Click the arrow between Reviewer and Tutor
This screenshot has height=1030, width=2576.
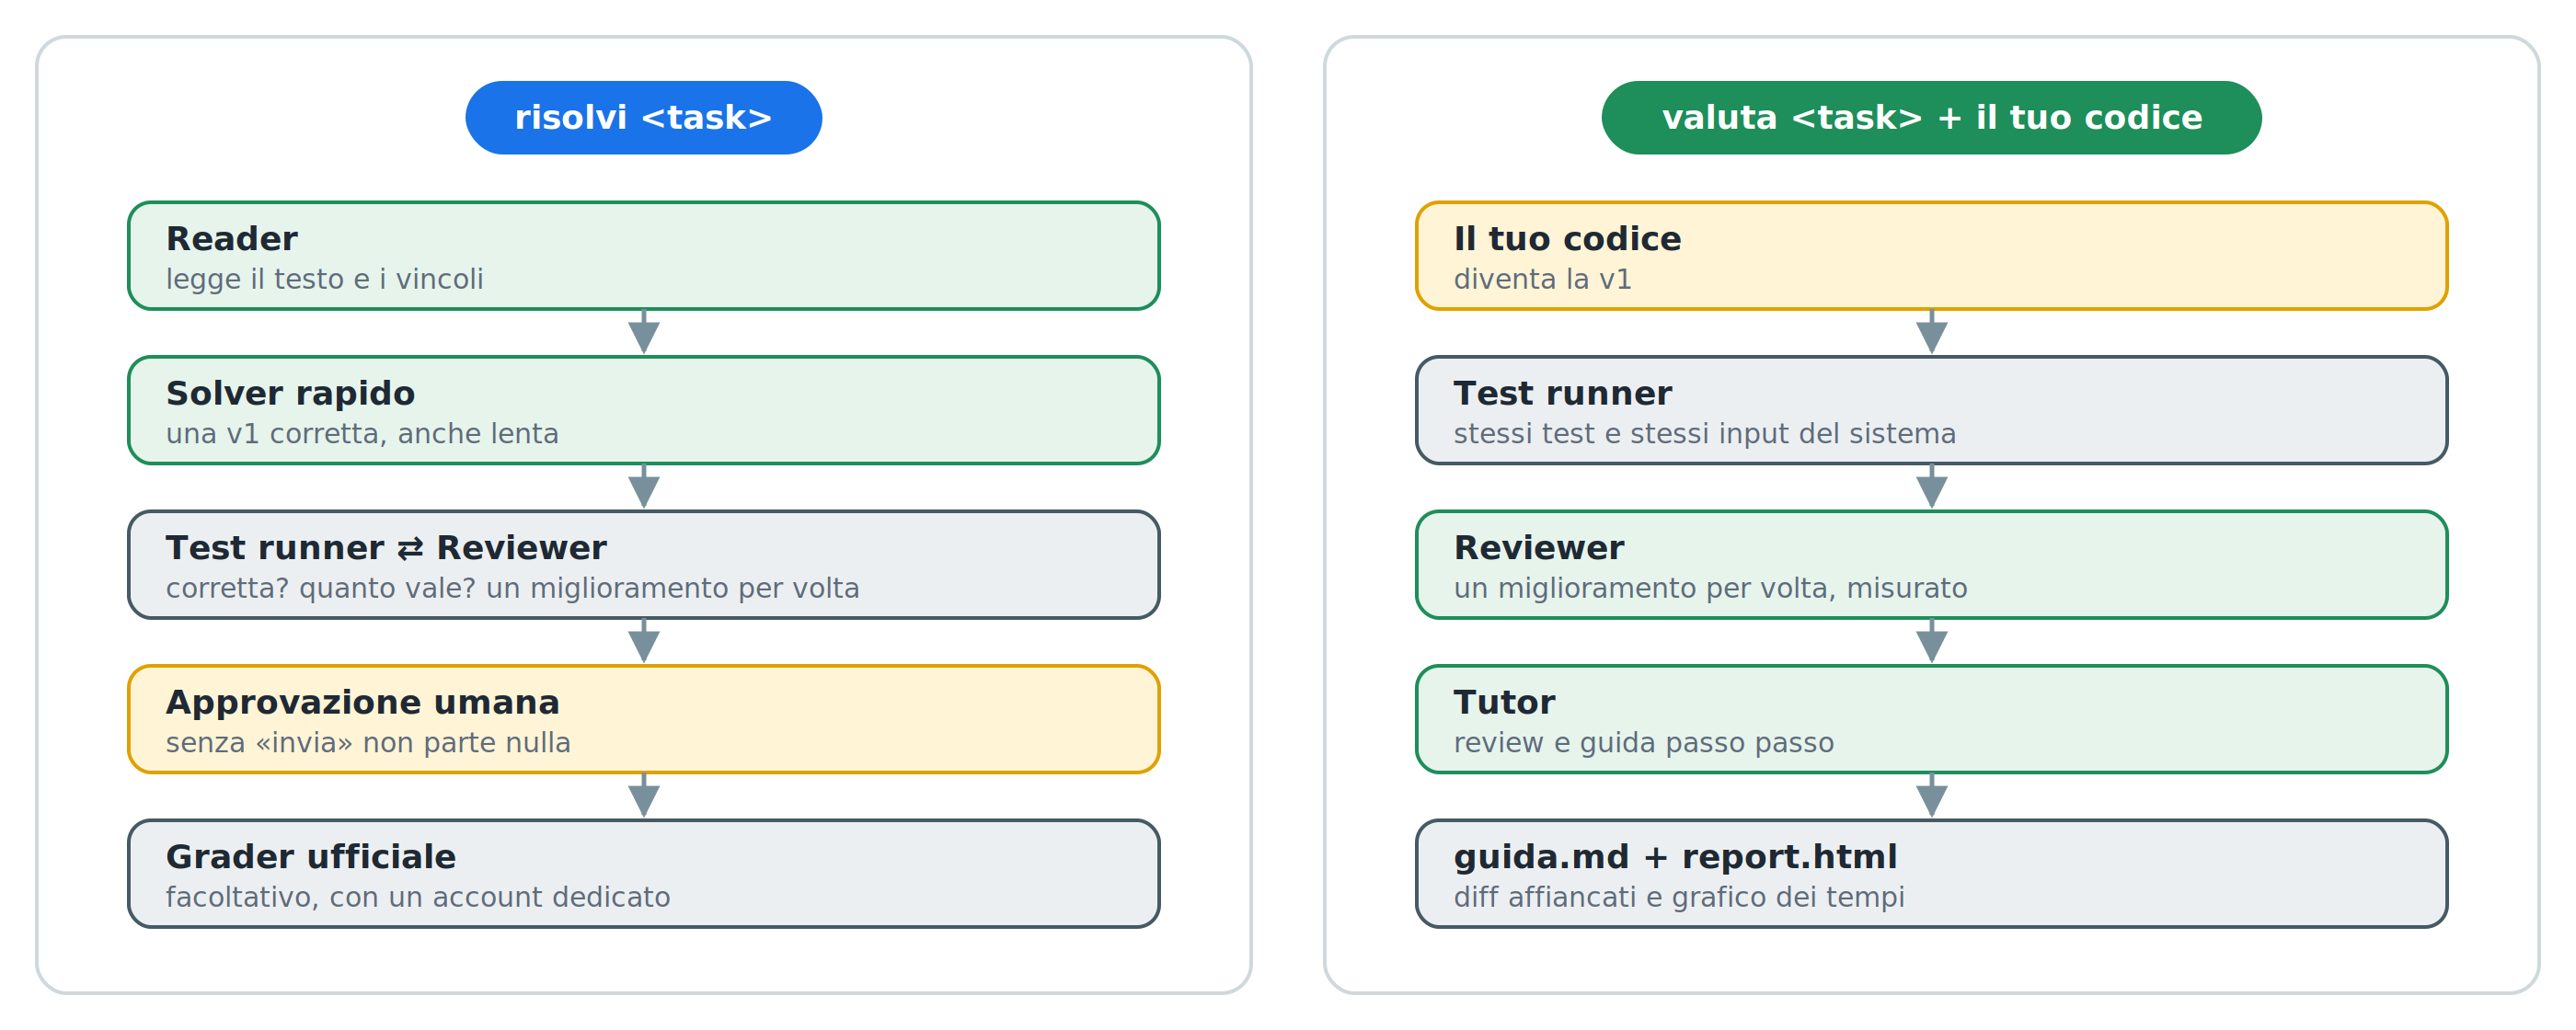1931,641
